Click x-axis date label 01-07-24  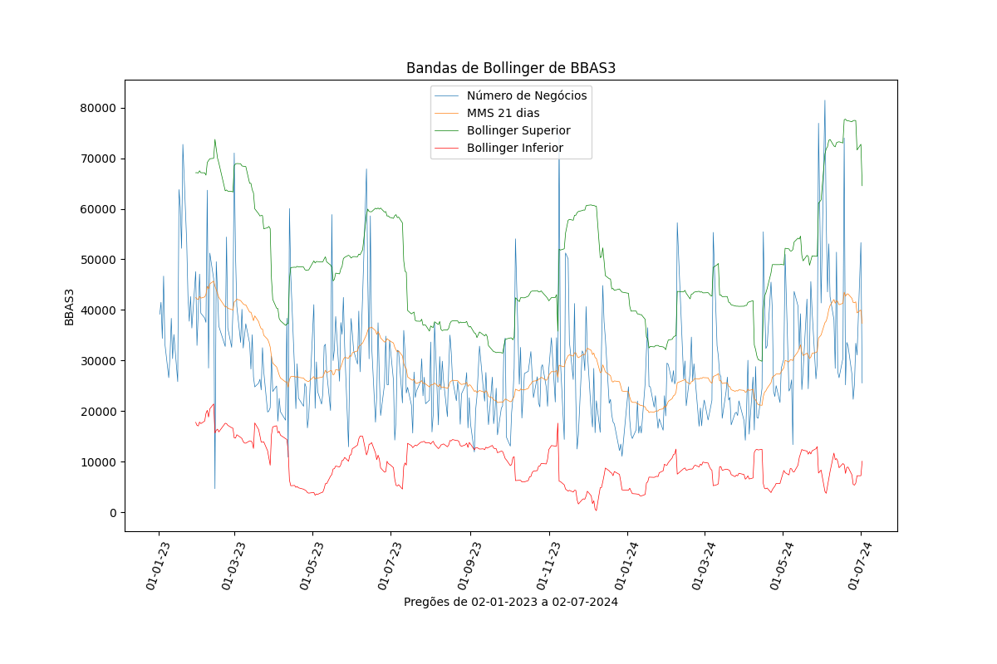(860, 565)
